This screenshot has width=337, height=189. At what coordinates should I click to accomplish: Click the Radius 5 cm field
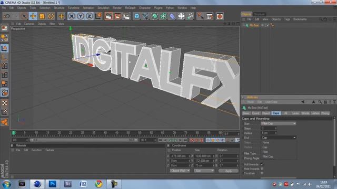coord(269,133)
